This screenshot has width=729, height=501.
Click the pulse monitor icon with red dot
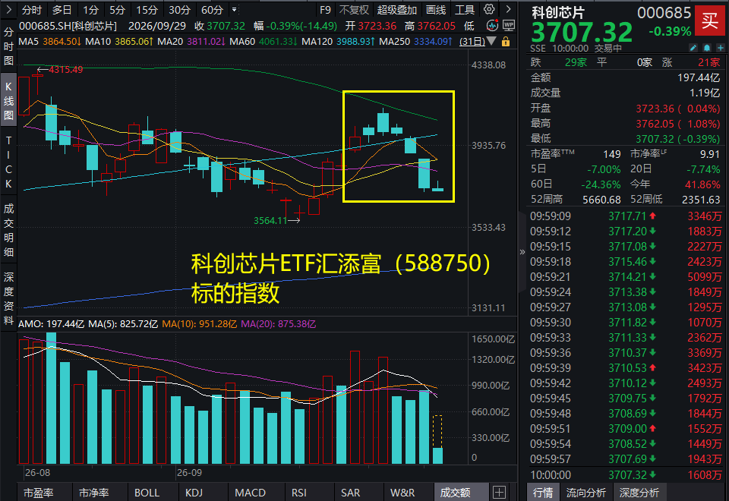(x=492, y=26)
